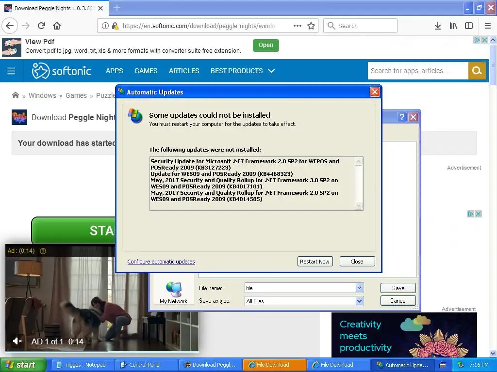This screenshot has width=497, height=372.
Task: Click Save in the file dialog
Action: (x=398, y=288)
